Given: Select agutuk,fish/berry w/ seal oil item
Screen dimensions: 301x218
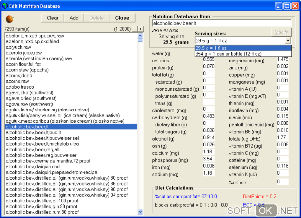Looking at the screenshot, I should pyautogui.click(x=71, y=115).
